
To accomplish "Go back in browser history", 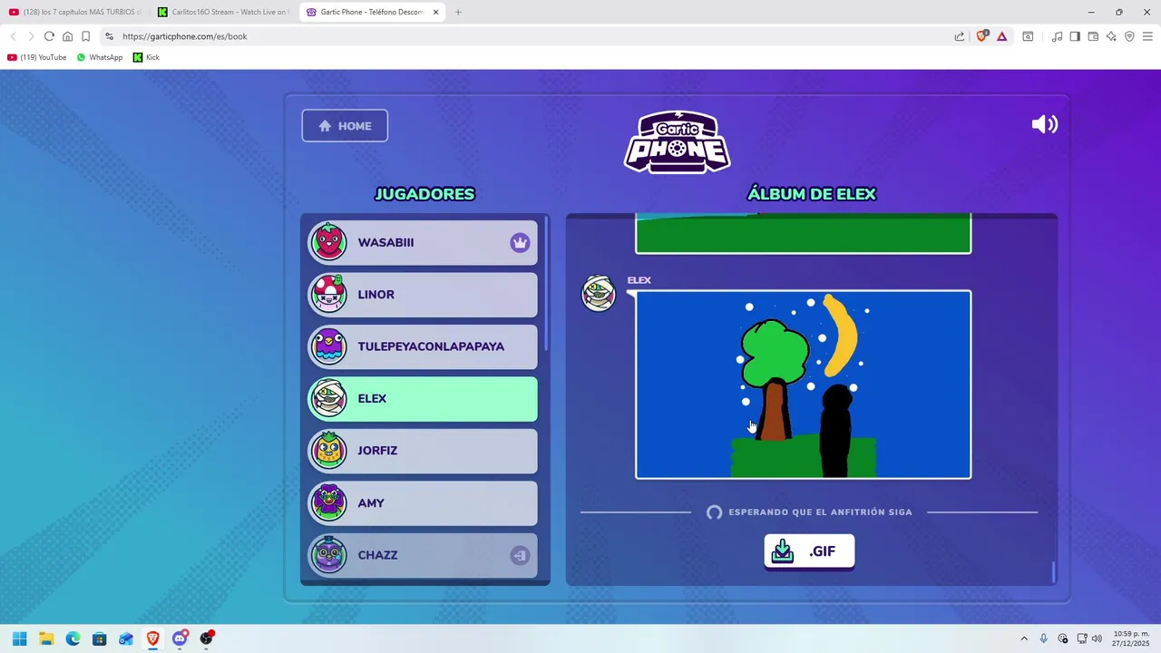I will tap(13, 36).
